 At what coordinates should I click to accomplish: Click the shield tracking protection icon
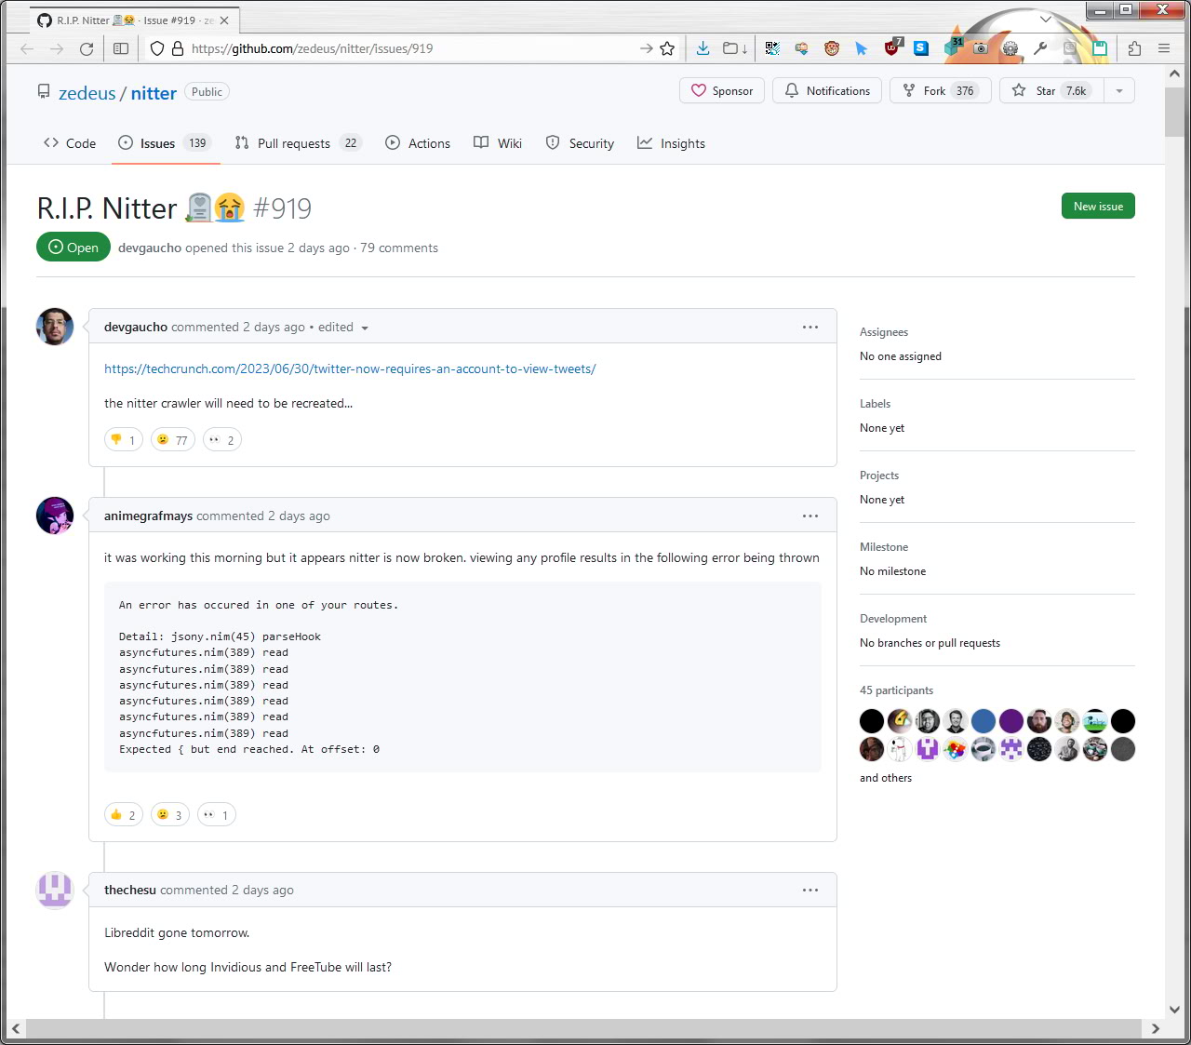point(157,48)
